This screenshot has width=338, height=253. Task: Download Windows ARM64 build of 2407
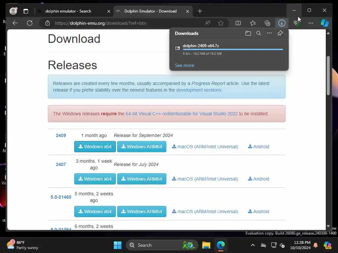[x=142, y=179]
